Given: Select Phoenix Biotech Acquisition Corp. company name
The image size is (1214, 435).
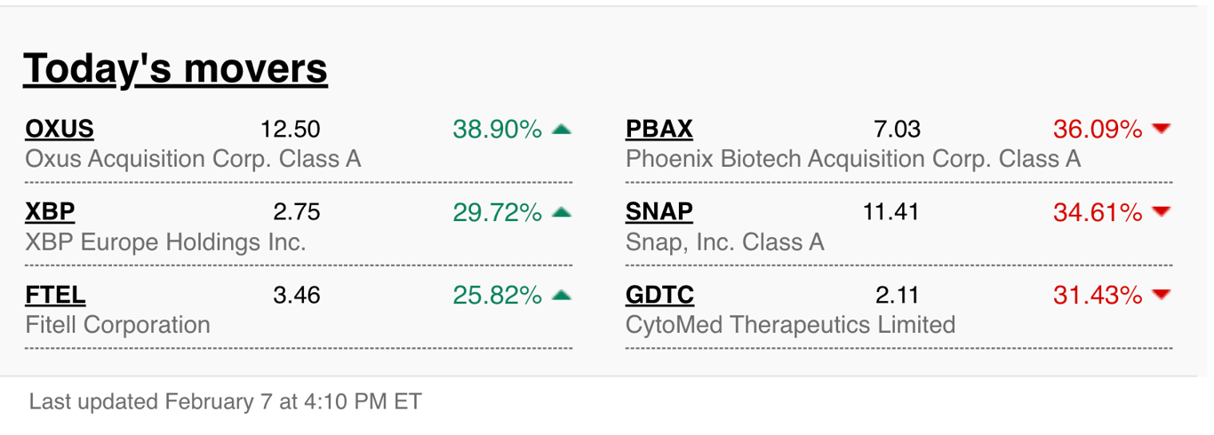Looking at the screenshot, I should point(853,160).
